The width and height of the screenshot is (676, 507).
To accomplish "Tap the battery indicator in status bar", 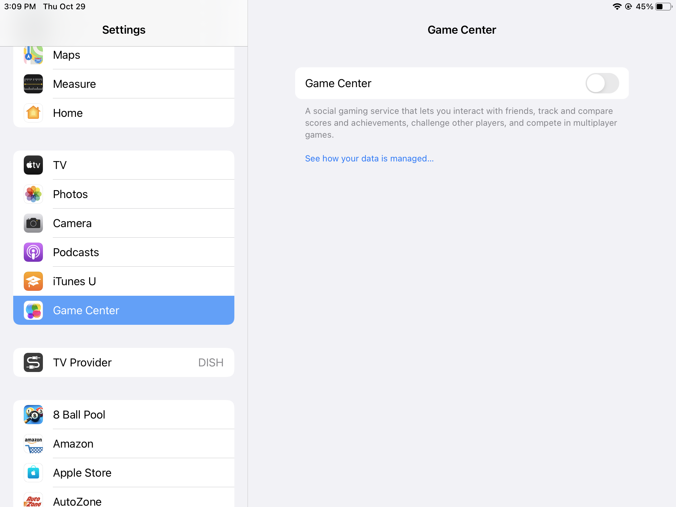I will tap(663, 7).
